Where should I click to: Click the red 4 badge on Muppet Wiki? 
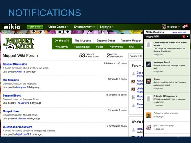point(184,36)
